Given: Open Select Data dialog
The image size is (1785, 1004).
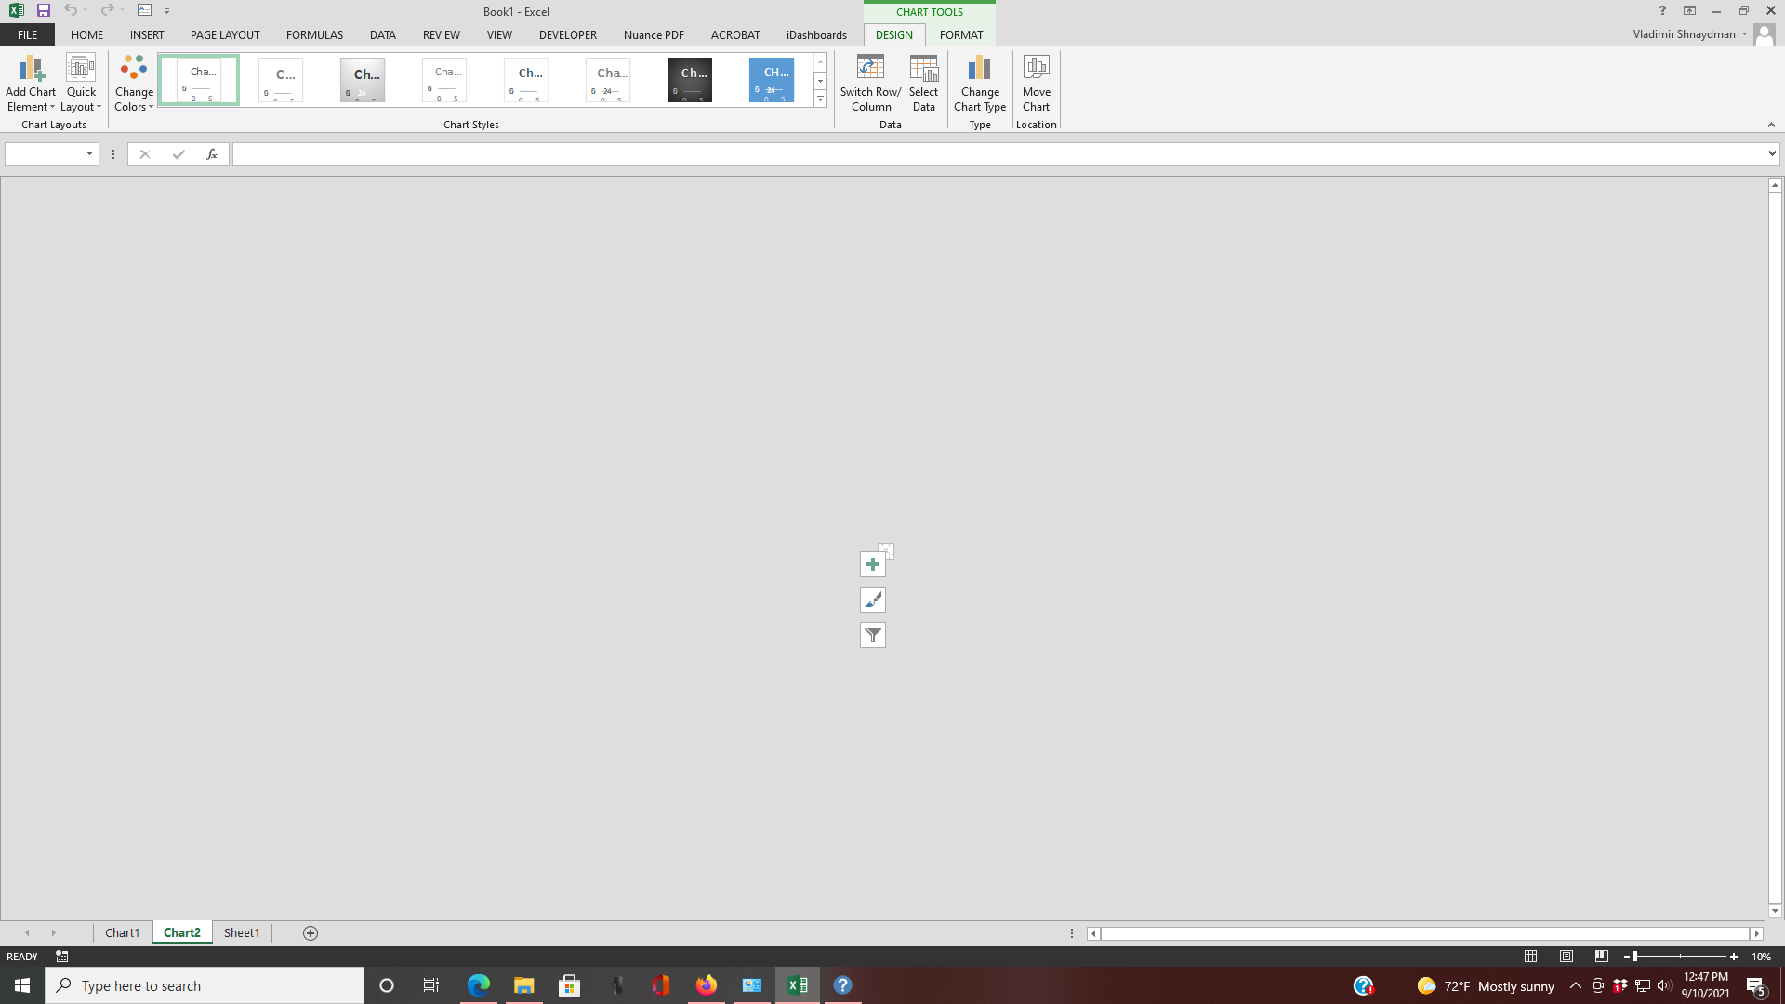Looking at the screenshot, I should click(x=922, y=84).
